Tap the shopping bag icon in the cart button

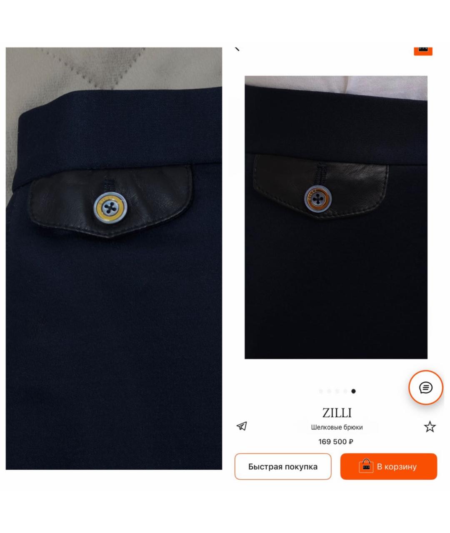point(366,466)
